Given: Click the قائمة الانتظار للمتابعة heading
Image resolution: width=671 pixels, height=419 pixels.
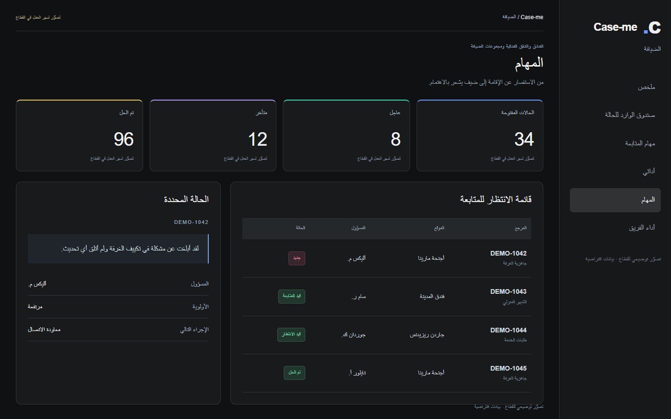Looking at the screenshot, I should 496,200.
